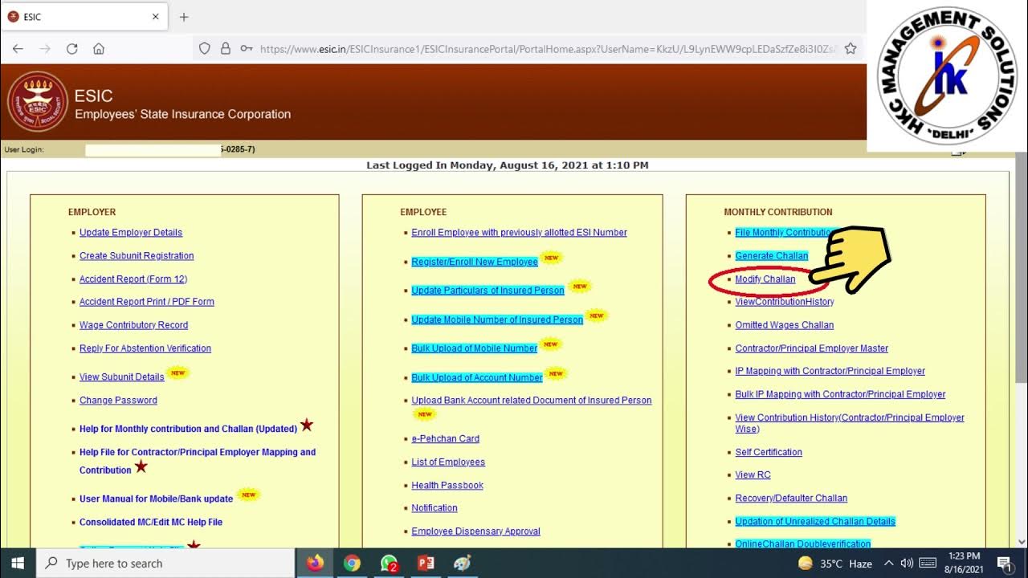Open Consolidated MC/Edit MC Help File
Image resolution: width=1028 pixels, height=578 pixels.
click(151, 523)
